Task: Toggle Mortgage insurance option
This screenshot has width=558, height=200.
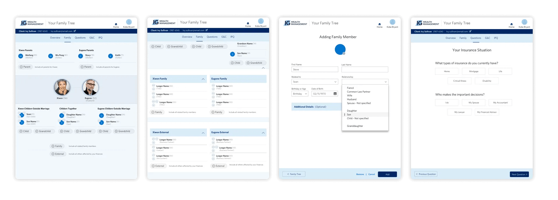Action: coord(474,71)
